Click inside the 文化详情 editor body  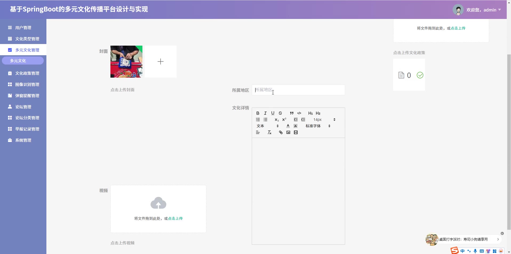point(298,191)
